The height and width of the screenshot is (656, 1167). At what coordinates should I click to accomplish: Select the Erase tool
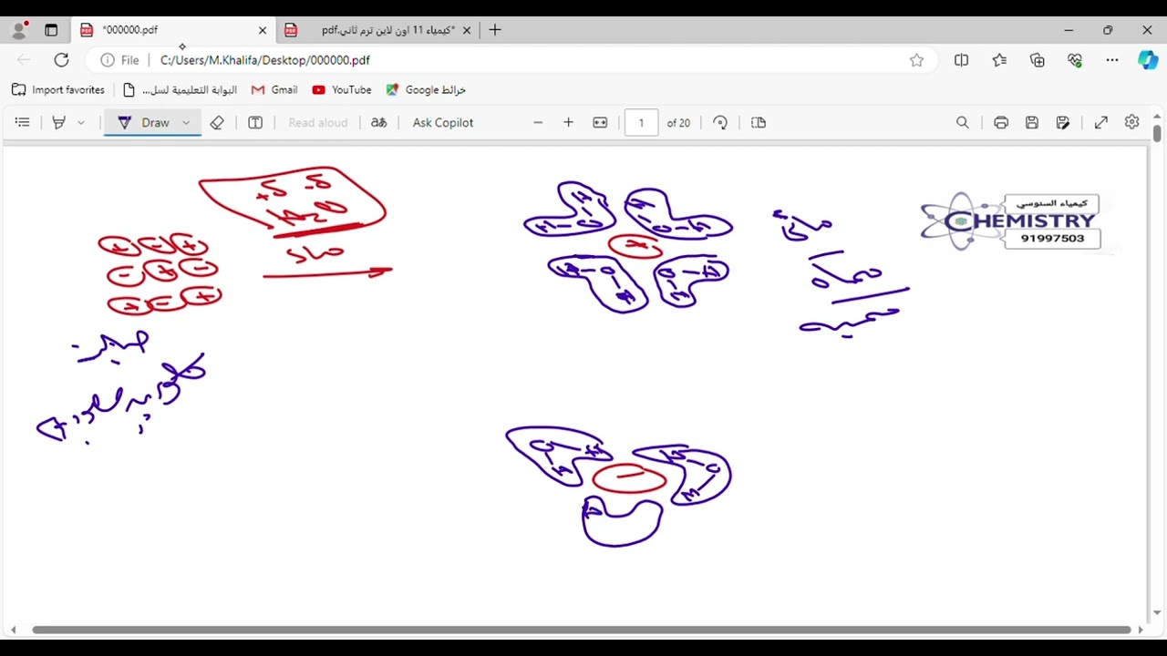[x=217, y=122]
